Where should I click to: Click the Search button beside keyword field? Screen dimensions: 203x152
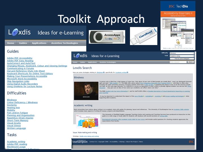click(x=191, y=62)
